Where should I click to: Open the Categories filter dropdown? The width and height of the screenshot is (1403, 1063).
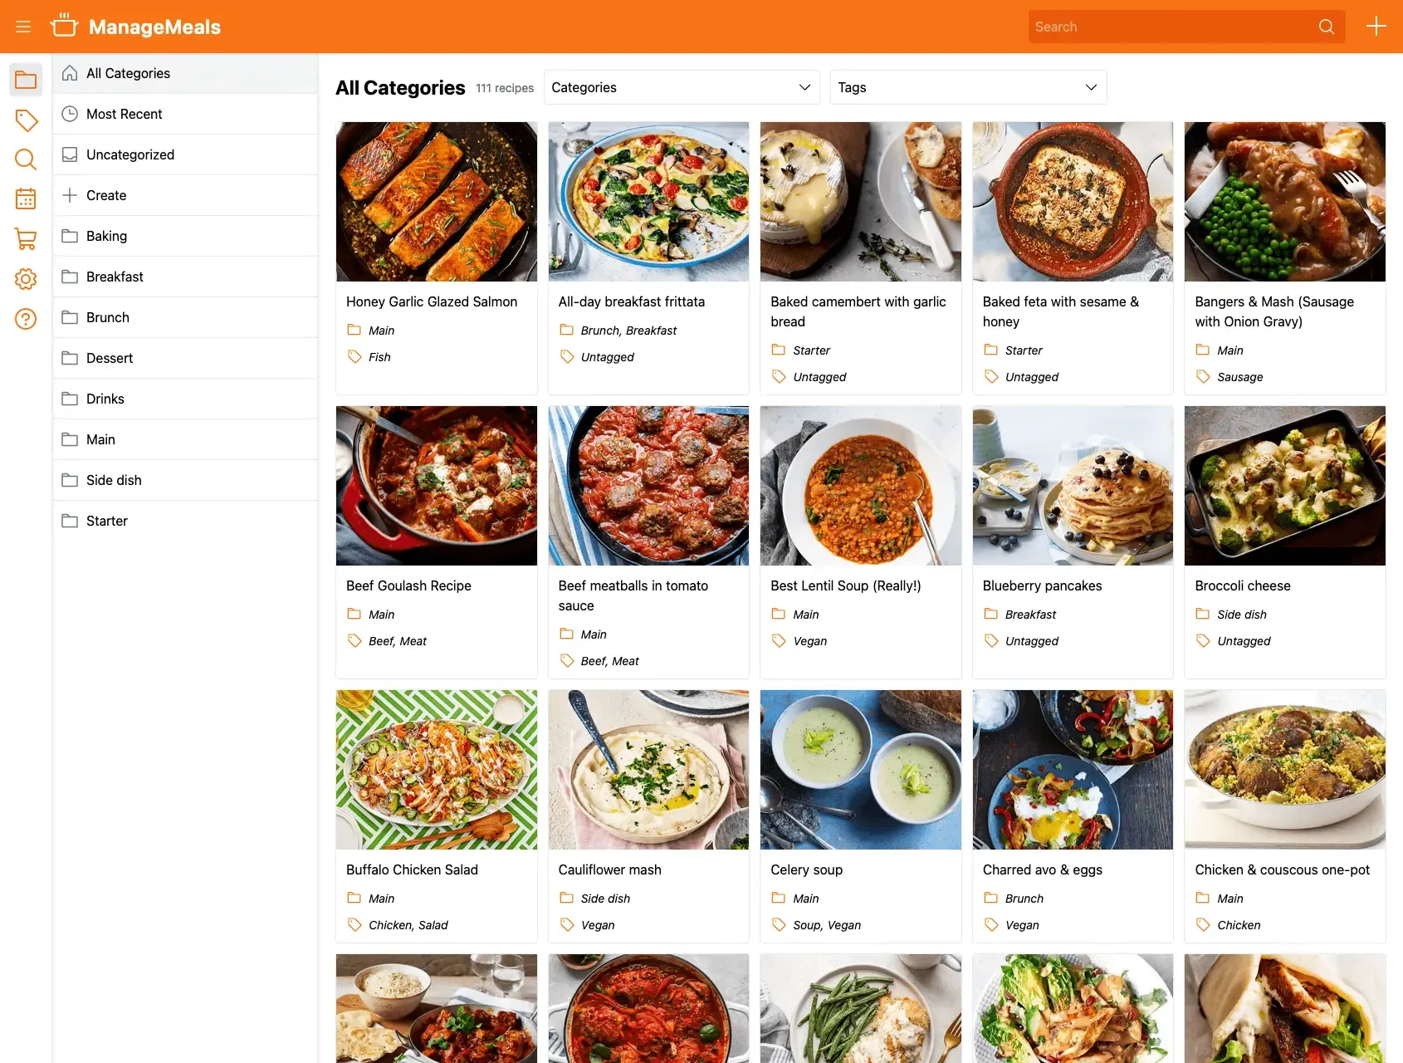click(681, 87)
